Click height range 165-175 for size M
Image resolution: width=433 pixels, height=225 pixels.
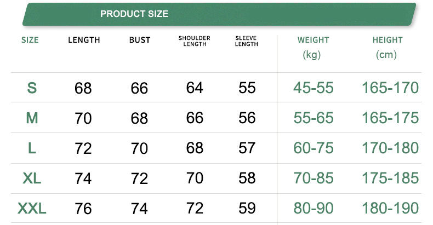click(390, 118)
